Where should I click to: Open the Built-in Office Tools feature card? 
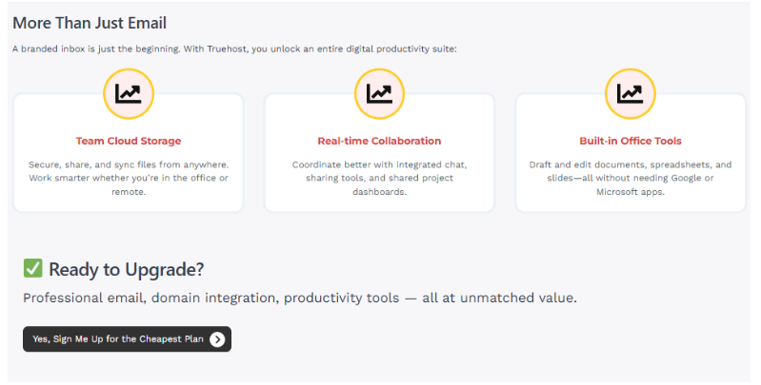pyautogui.click(x=630, y=152)
